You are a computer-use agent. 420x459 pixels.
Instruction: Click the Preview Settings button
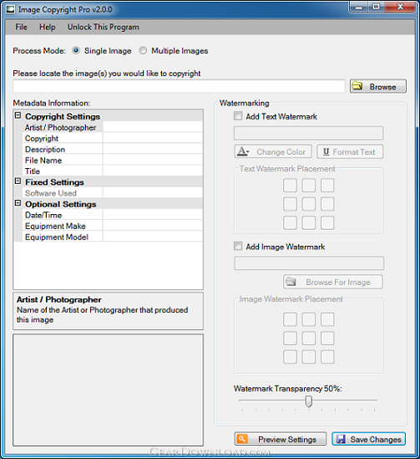281,439
